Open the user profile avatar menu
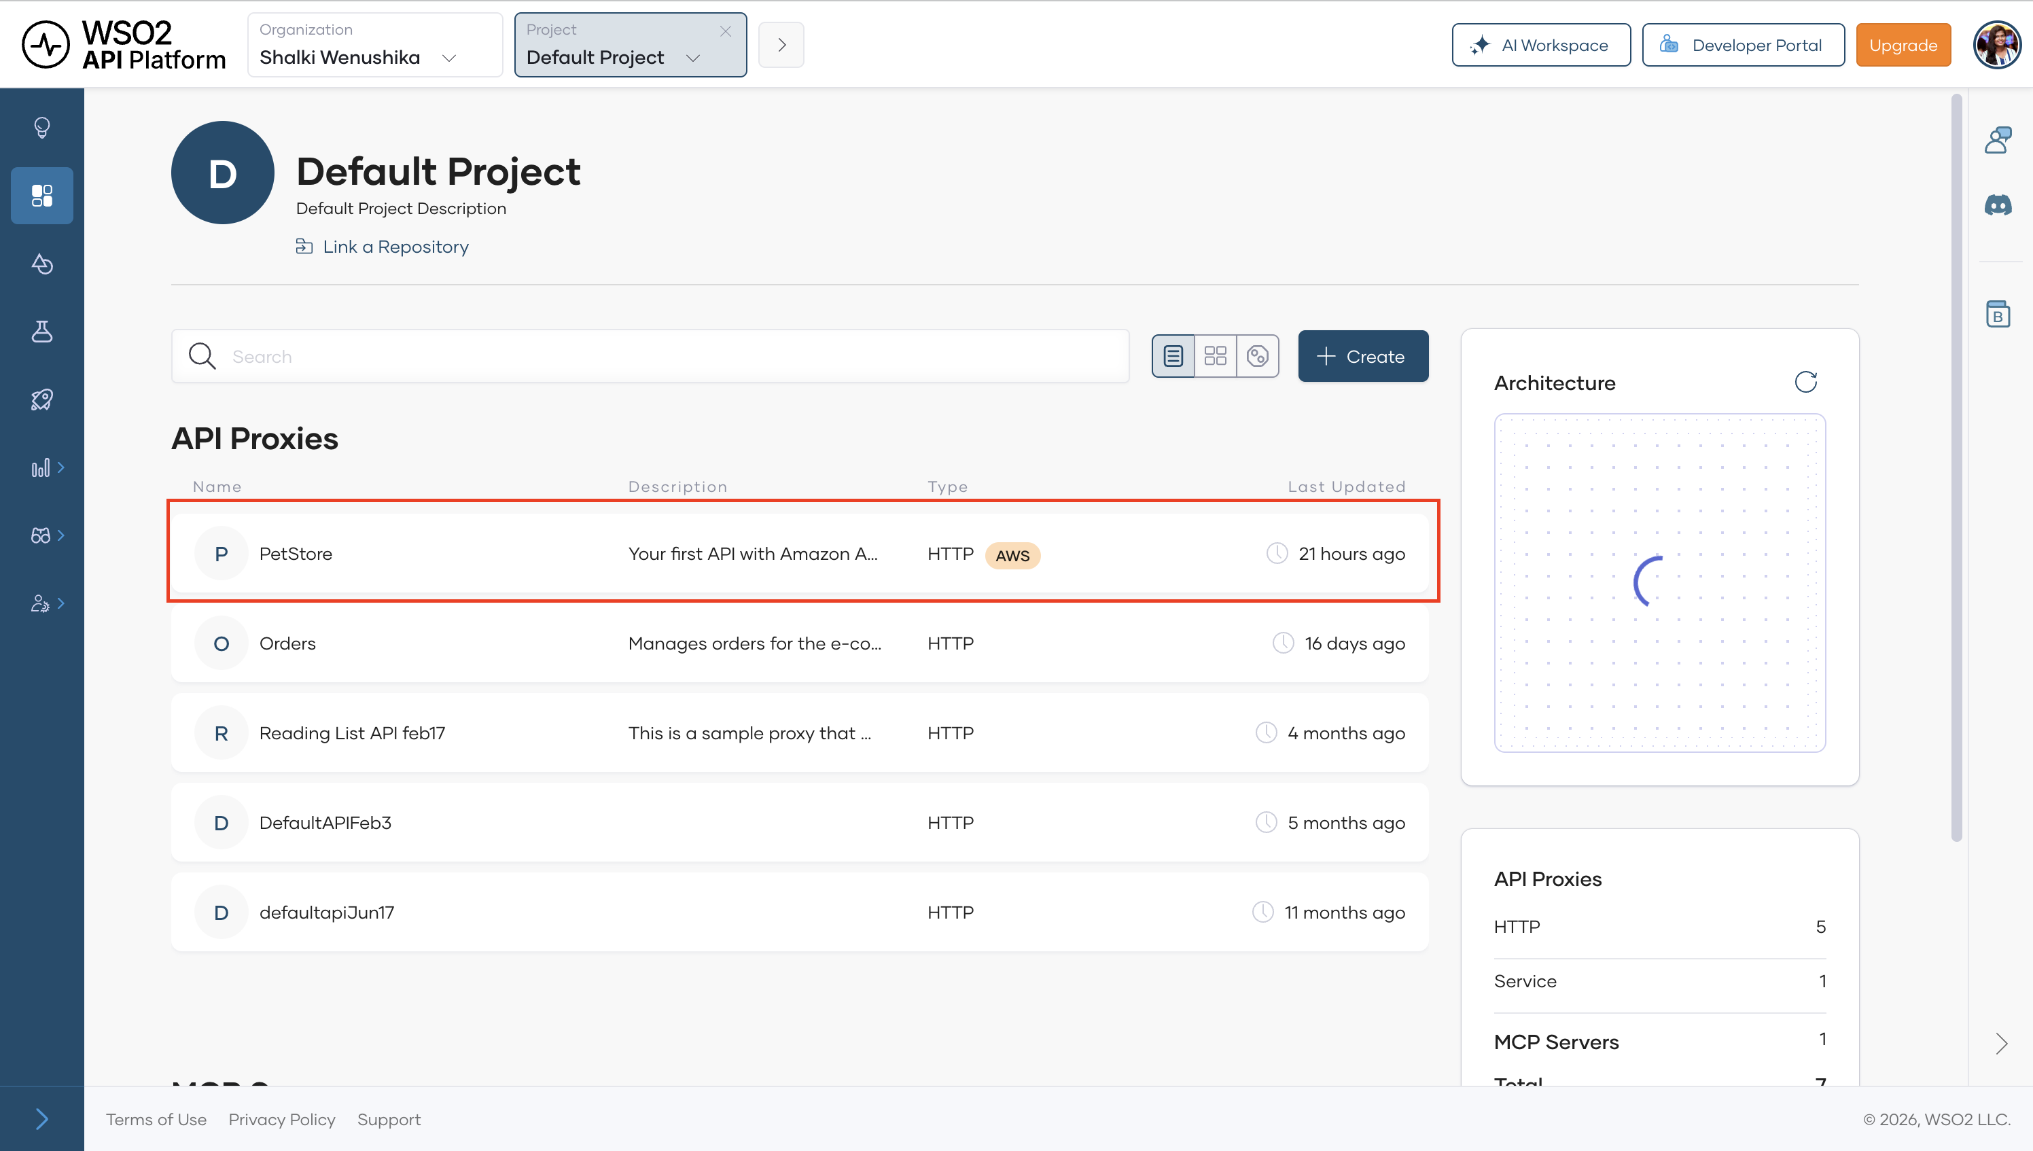 (1996, 45)
